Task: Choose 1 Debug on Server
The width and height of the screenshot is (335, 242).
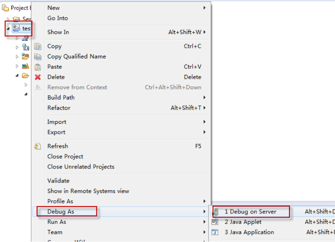Action: pyautogui.click(x=273, y=211)
